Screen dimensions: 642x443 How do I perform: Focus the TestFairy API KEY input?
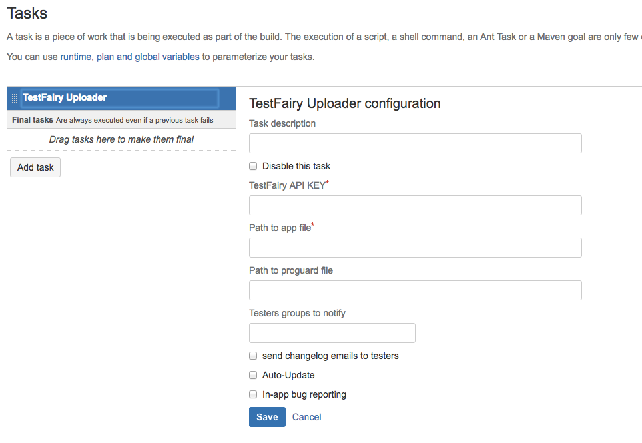point(415,205)
